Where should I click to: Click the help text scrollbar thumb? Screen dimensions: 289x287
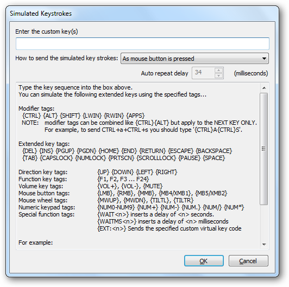[x=264, y=149]
